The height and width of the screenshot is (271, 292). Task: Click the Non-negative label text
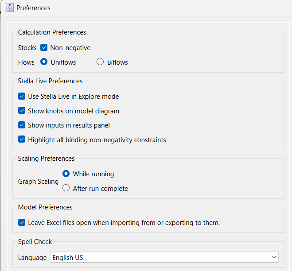(70, 48)
